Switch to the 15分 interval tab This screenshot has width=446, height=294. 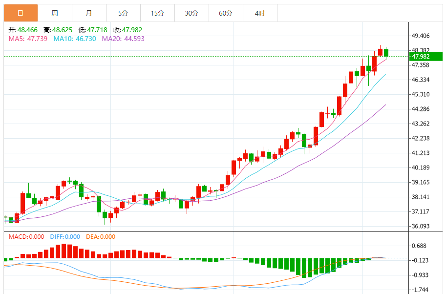157,13
